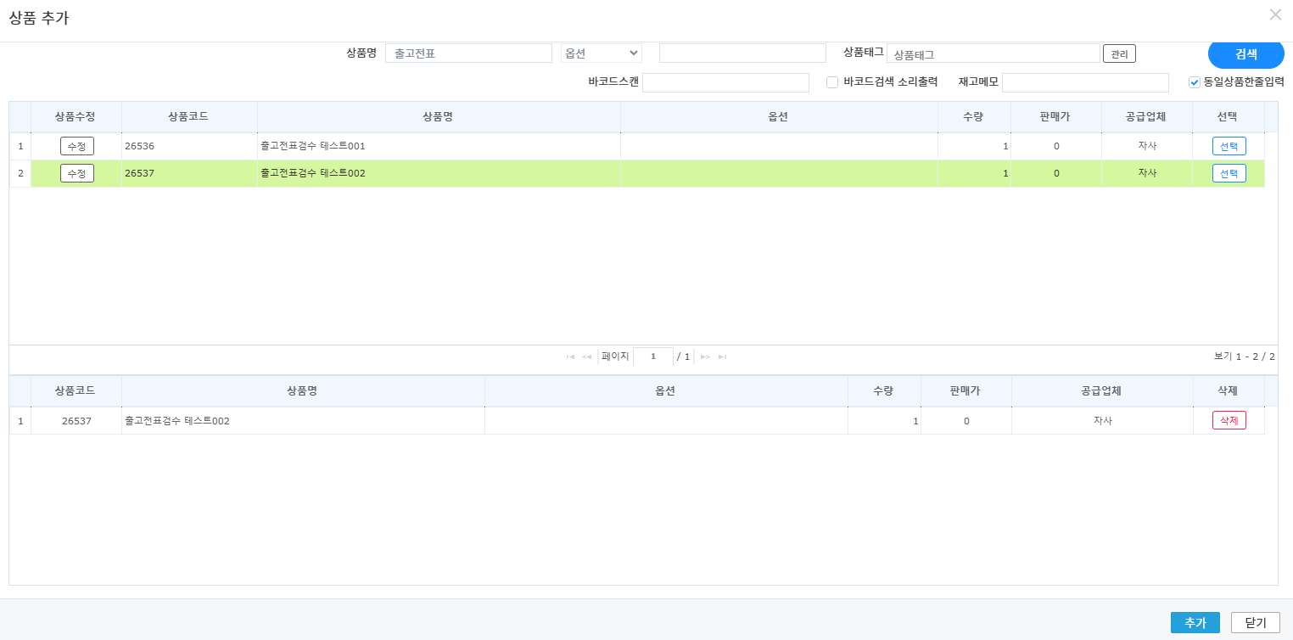Go to the next page icon
Viewport: 1293px width, 640px height.
click(x=705, y=356)
